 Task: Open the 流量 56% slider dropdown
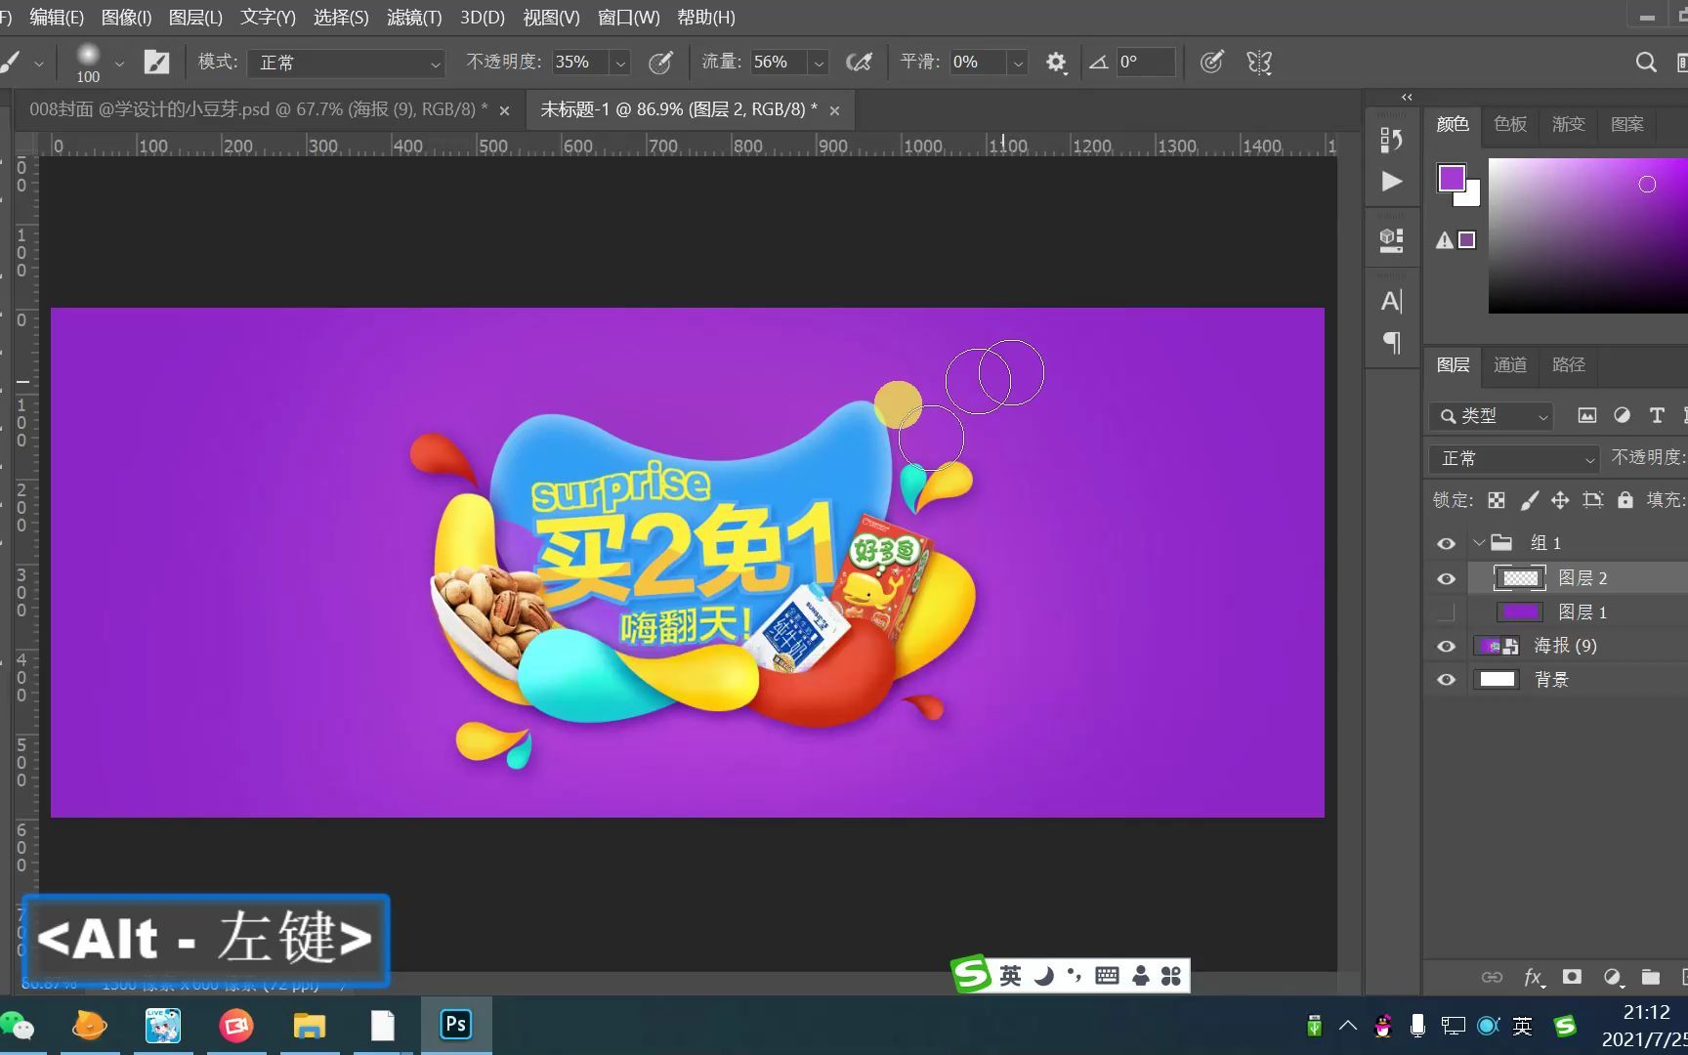coord(819,63)
